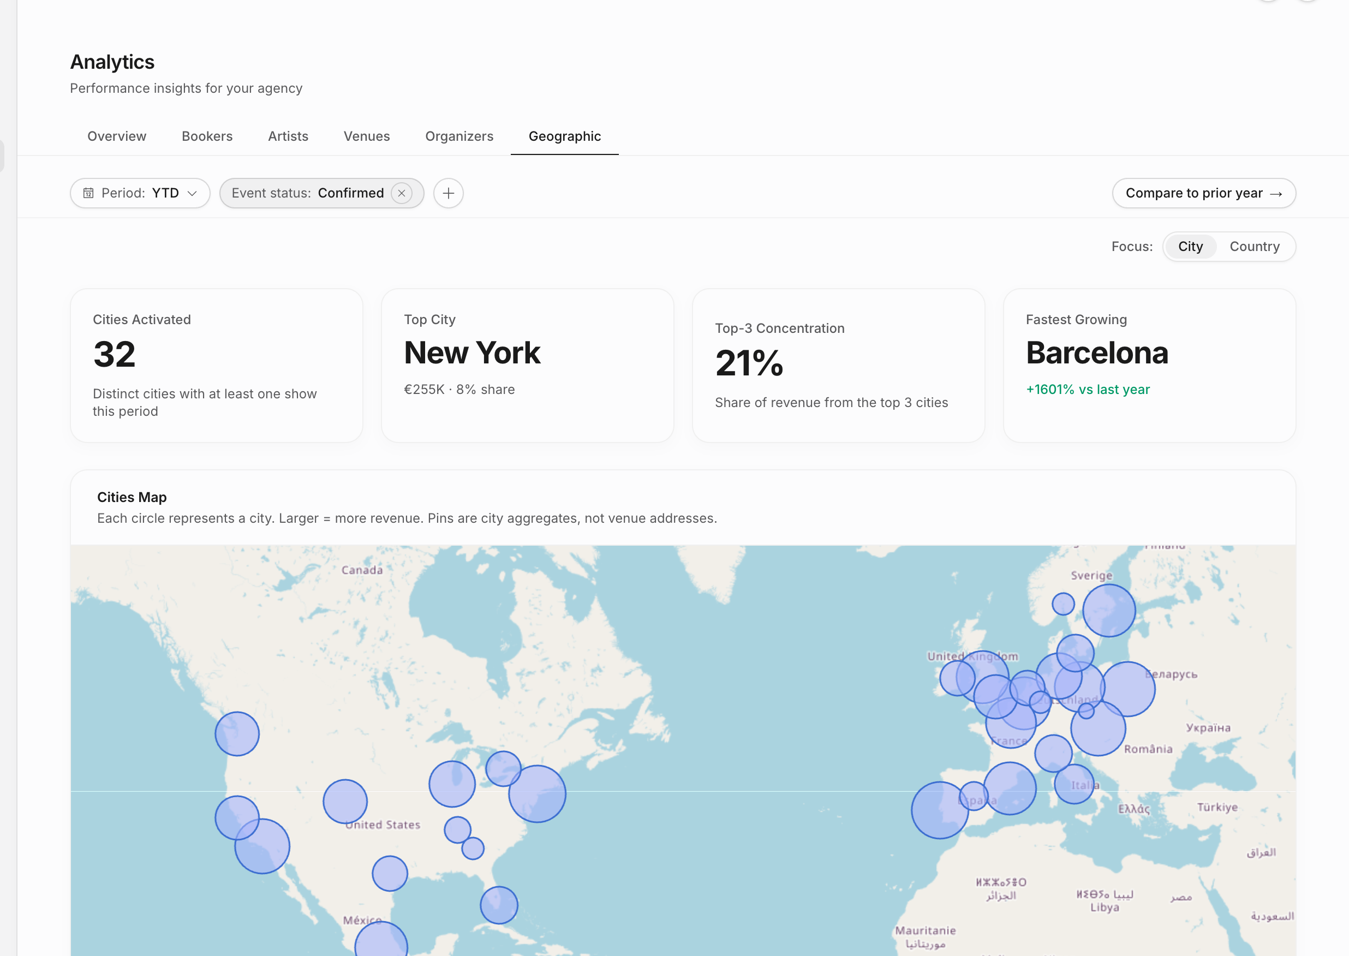
Task: Click the '€255K · 8% share' text
Action: [459, 389]
